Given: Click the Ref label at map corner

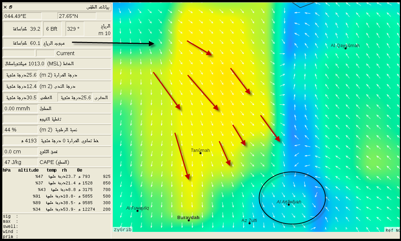Looking at the screenshot, I should pos(392,230).
